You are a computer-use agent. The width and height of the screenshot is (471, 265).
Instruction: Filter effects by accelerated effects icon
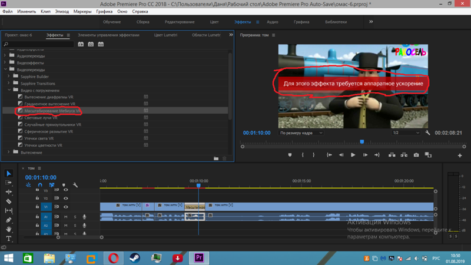coord(81,44)
